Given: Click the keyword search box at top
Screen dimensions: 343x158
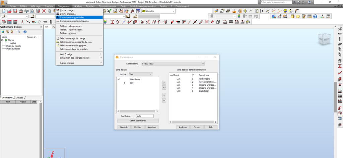Looking at the screenshot, I should click(276, 2).
